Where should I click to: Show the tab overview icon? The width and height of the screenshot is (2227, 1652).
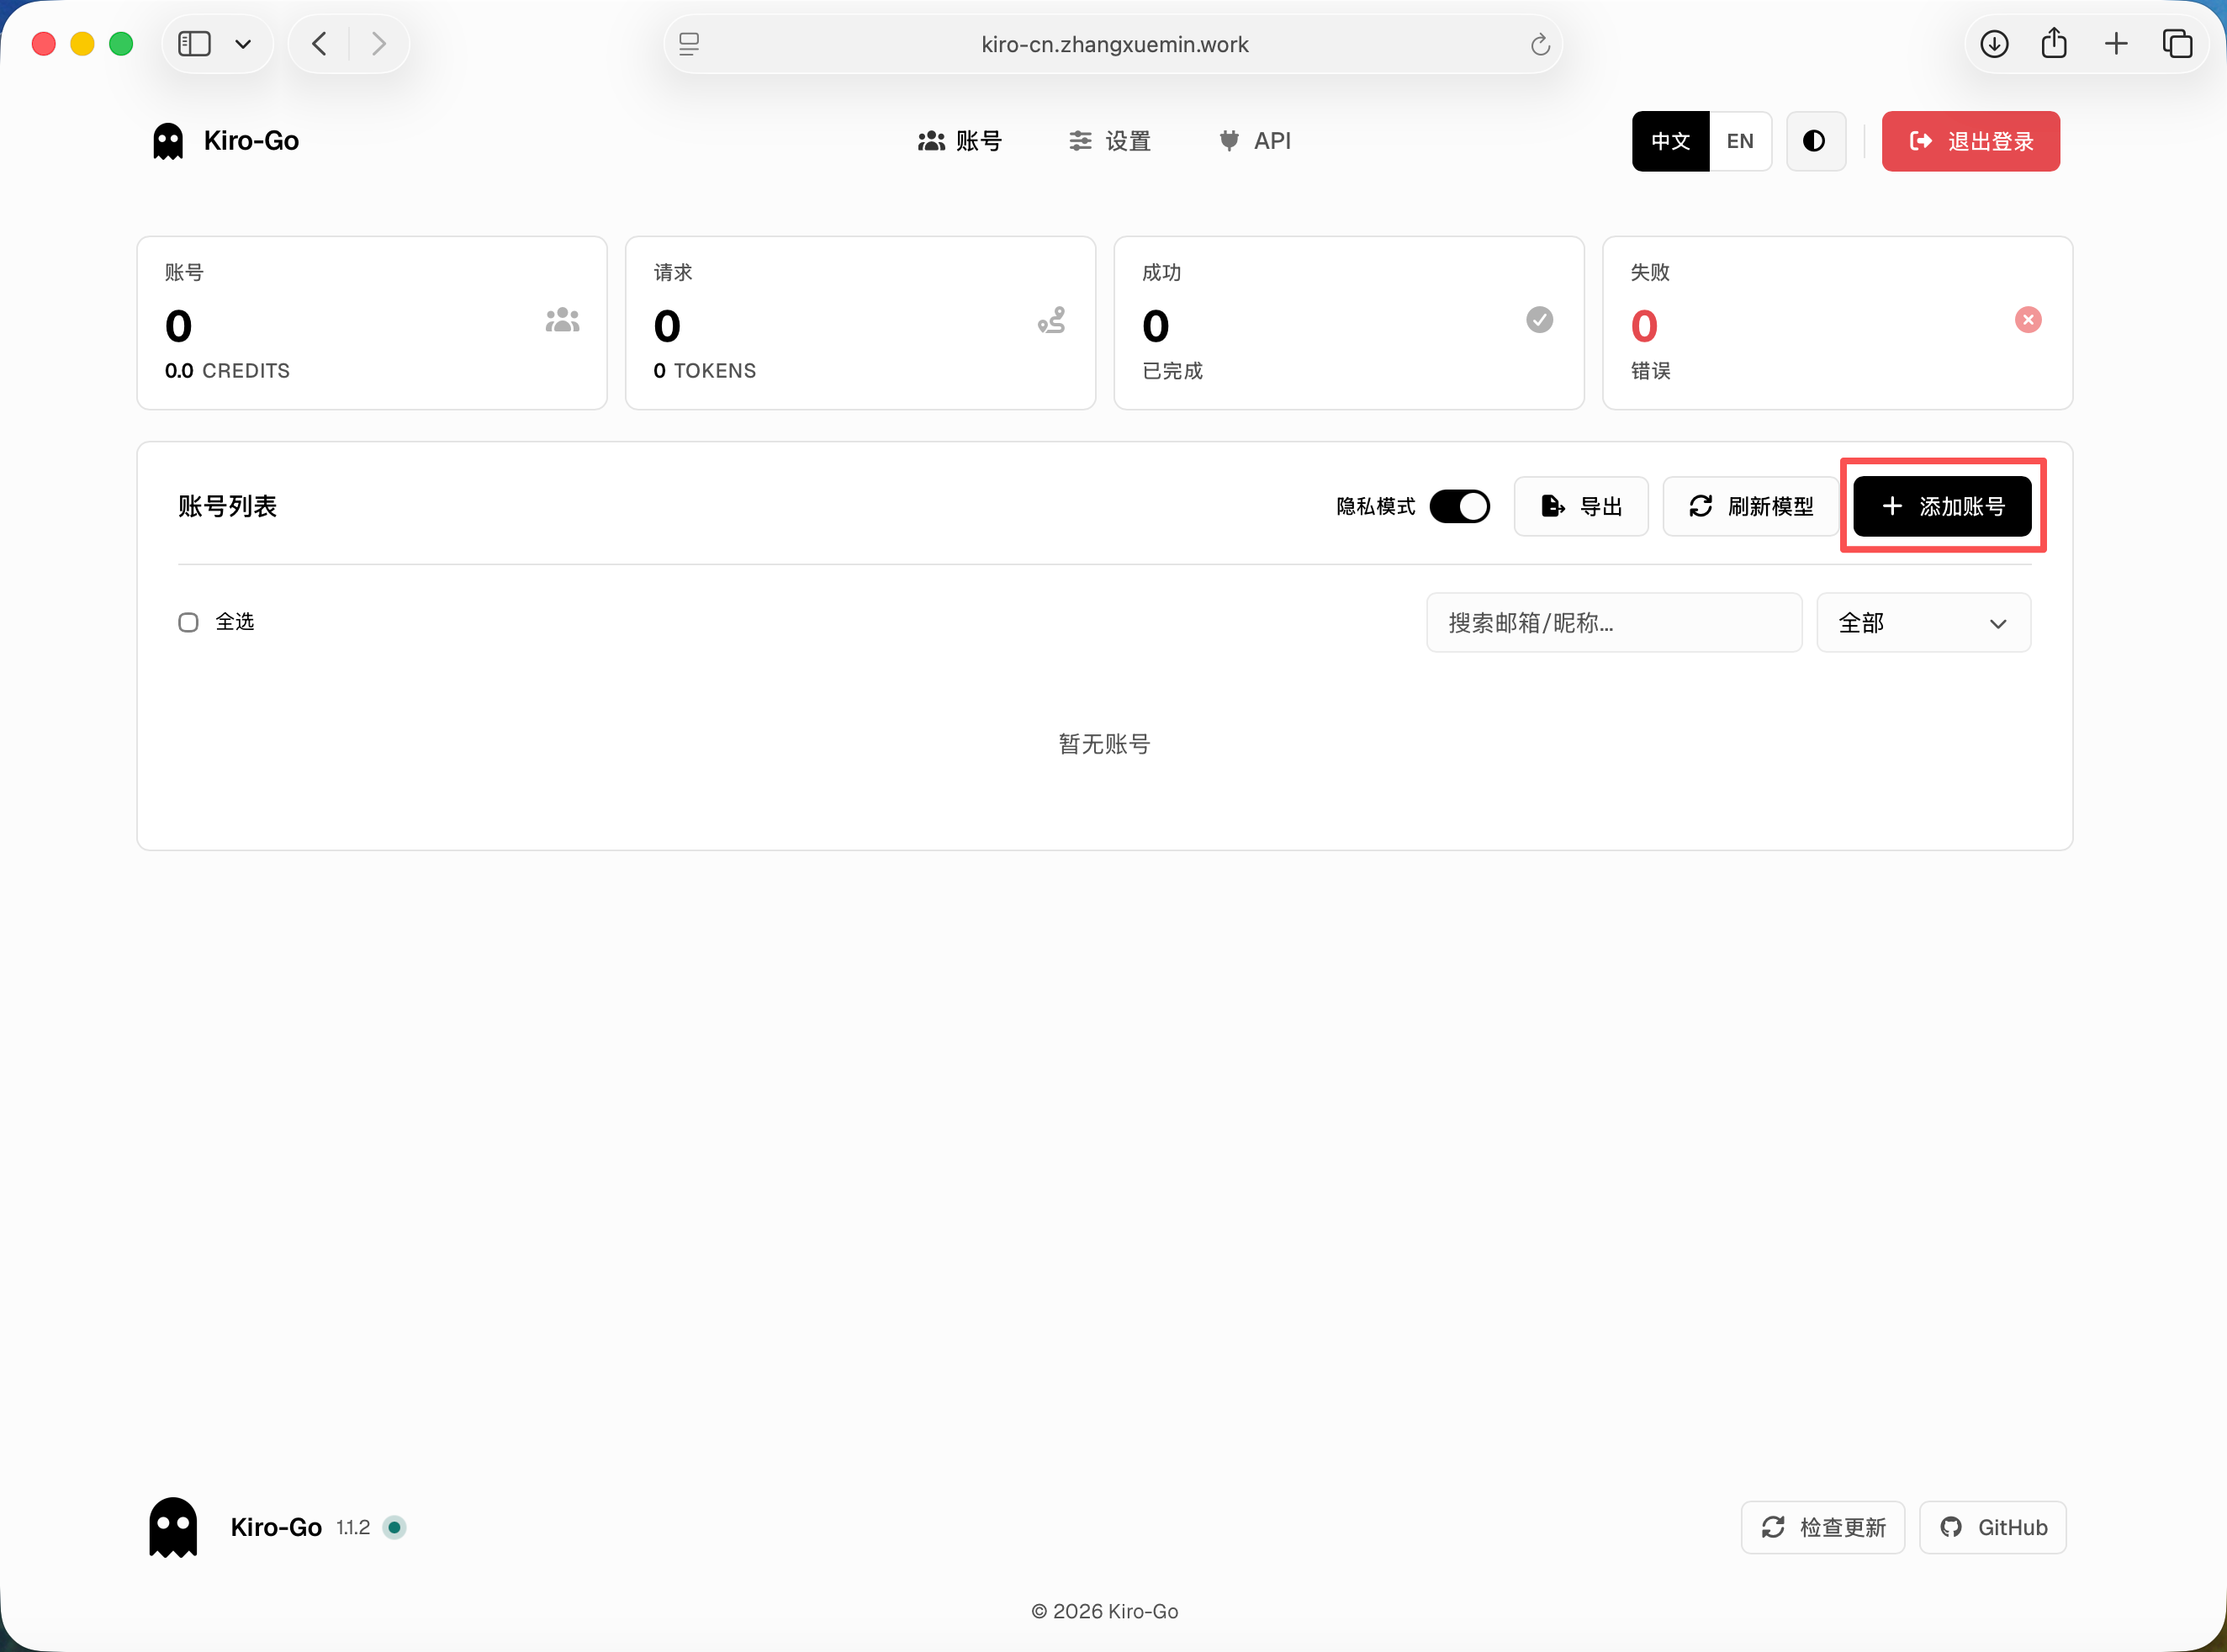[x=2177, y=44]
